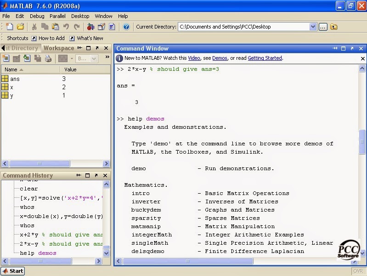Viewport: 367px width, 276px height.
Task: Open the Debug menu
Action: [37, 16]
